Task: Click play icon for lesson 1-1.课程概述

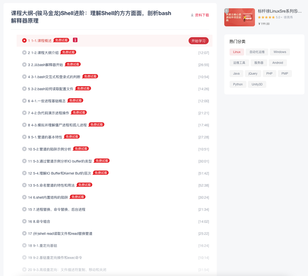Action: pyautogui.click(x=24, y=40)
